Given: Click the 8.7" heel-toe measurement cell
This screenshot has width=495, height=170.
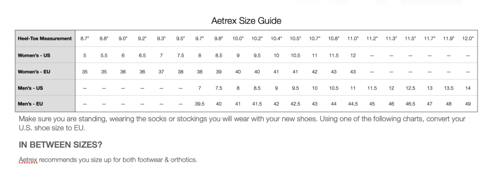Looking at the screenshot, I should pyautogui.click(x=85, y=39).
